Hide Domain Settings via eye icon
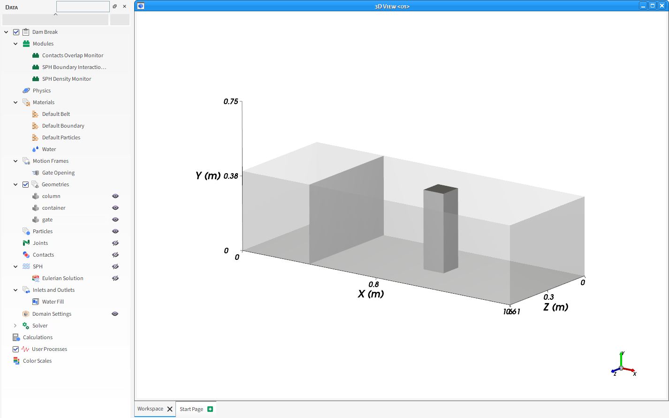The image size is (669, 418). coord(115,314)
